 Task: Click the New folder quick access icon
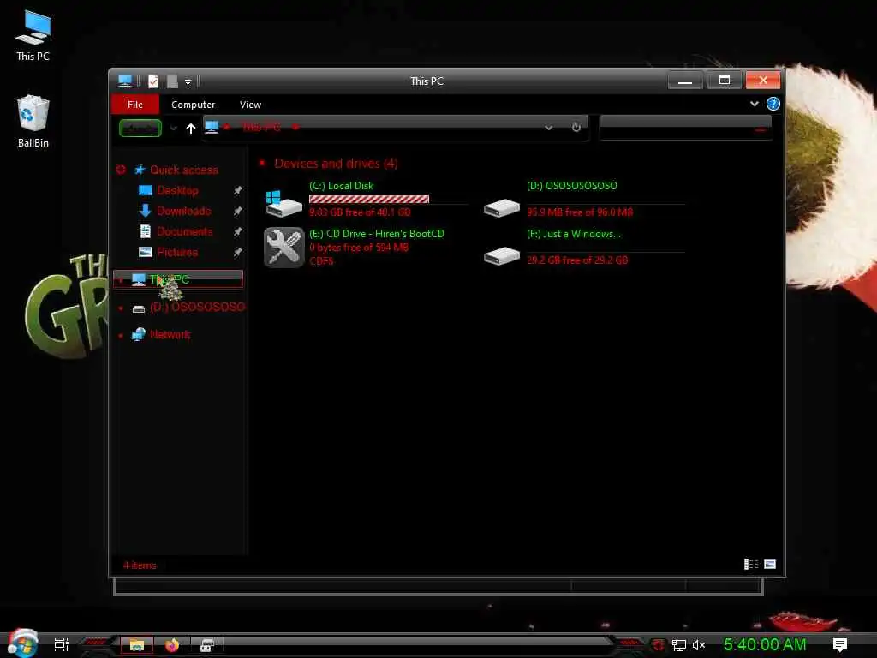click(x=172, y=81)
